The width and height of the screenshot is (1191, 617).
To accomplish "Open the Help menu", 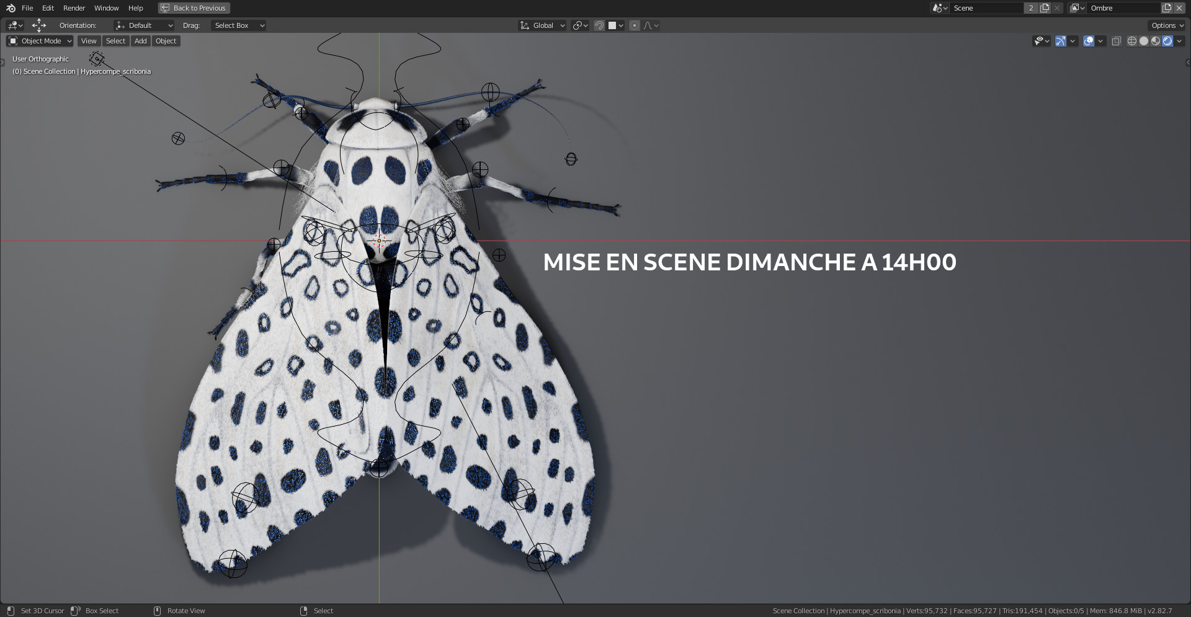I will (135, 8).
